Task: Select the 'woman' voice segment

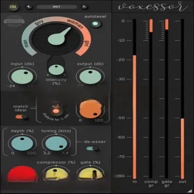Action: point(75,23)
